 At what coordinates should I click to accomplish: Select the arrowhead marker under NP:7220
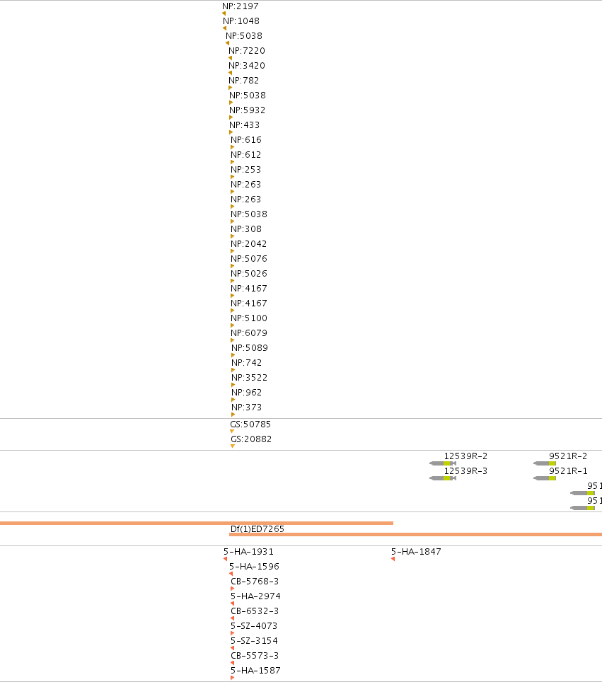click(x=230, y=58)
